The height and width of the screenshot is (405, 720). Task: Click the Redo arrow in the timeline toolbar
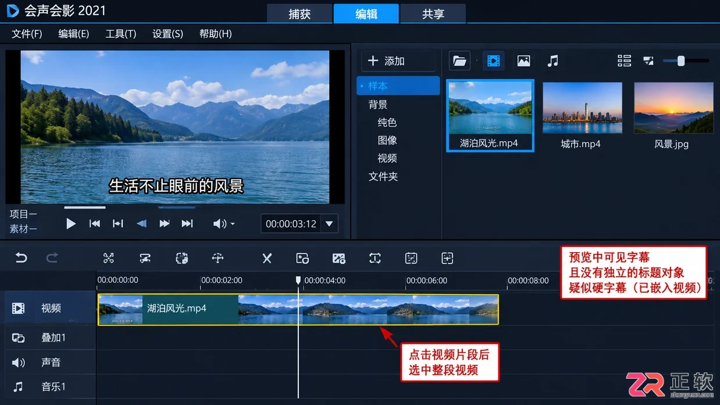[52, 258]
